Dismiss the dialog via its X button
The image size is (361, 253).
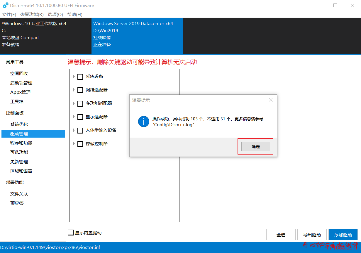pos(270,100)
